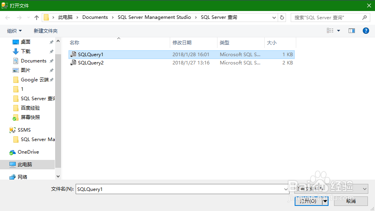Expand the address bar history dropdown

point(274,17)
